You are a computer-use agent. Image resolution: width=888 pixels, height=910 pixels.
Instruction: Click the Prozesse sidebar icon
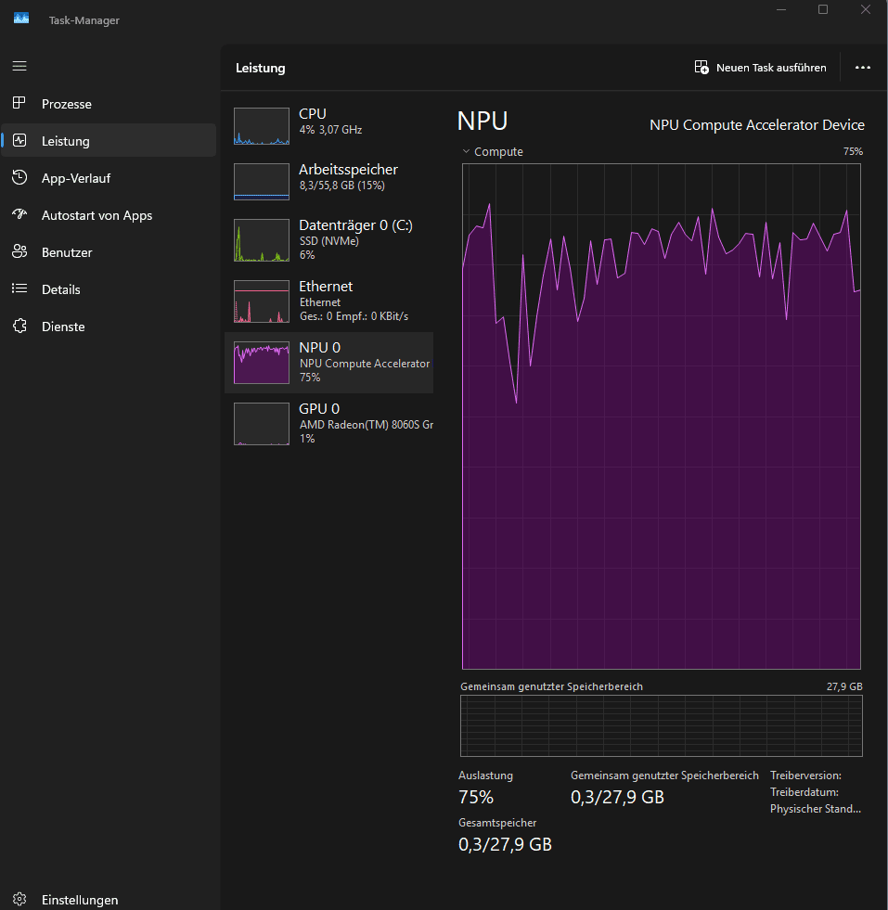click(19, 103)
